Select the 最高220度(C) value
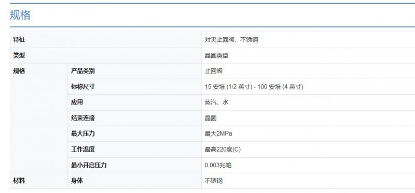This screenshot has width=415, height=193. pos(223,150)
